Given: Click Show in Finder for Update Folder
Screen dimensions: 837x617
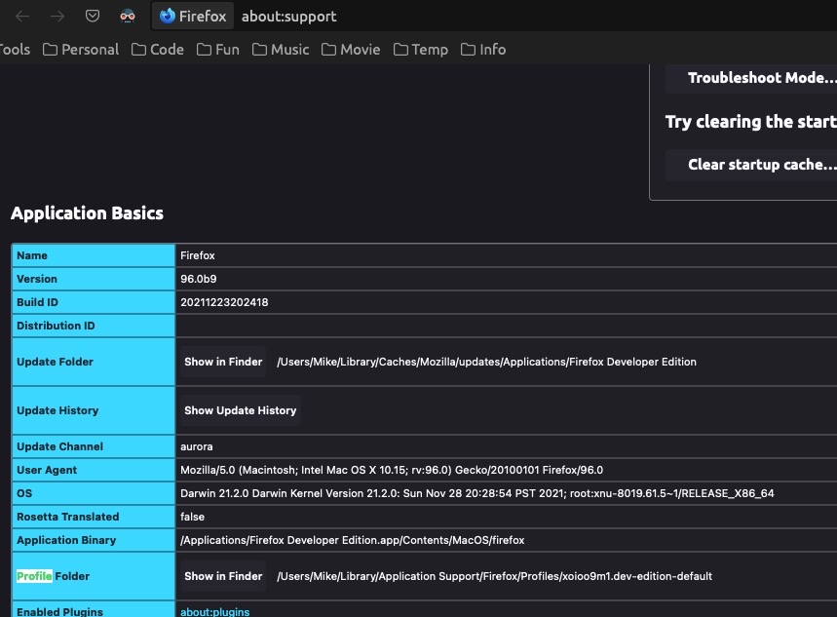Looking at the screenshot, I should tap(223, 363).
